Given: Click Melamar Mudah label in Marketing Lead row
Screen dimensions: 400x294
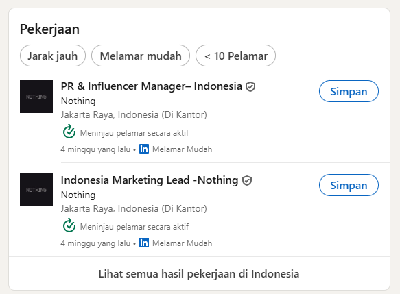Looking at the screenshot, I should click(x=182, y=243).
